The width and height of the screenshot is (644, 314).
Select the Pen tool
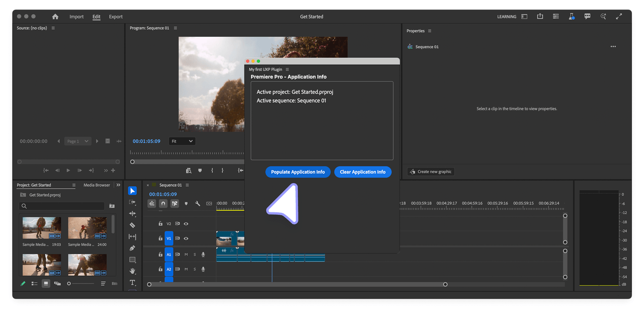pyautogui.click(x=133, y=248)
